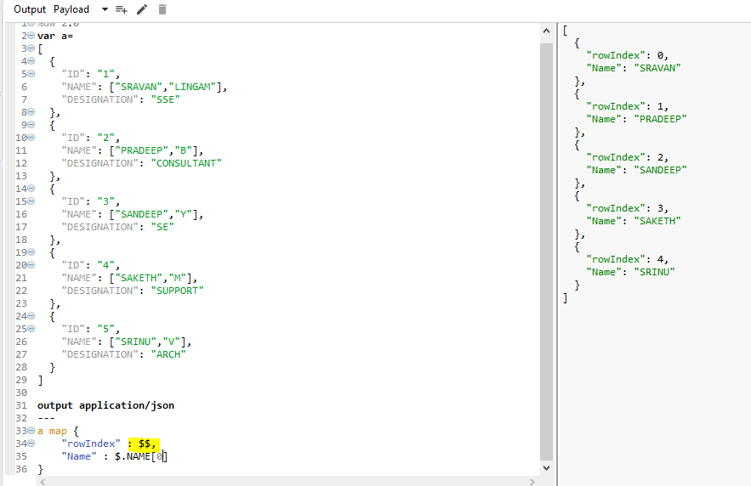Click the value "CONSULTANT" on line 12

186,163
